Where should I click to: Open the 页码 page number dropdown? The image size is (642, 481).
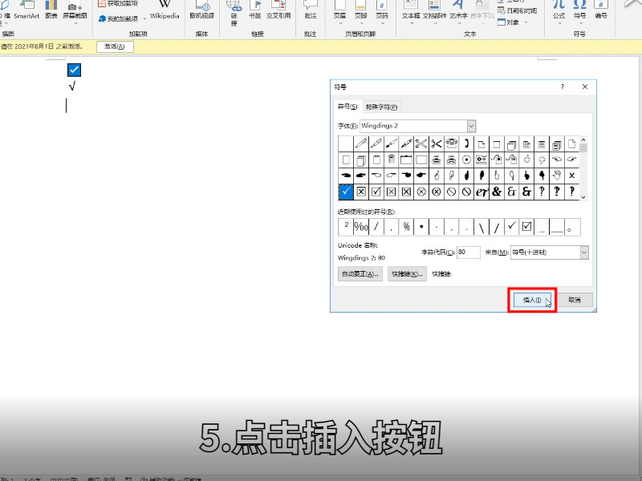click(382, 23)
